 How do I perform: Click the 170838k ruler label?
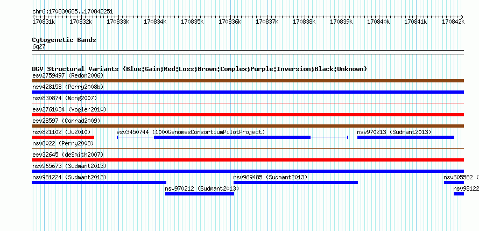[304, 22]
